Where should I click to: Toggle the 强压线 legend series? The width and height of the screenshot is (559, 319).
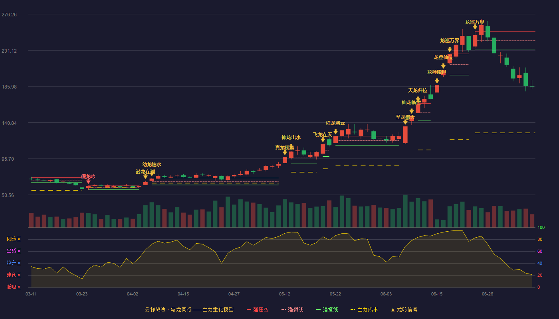tap(258, 309)
